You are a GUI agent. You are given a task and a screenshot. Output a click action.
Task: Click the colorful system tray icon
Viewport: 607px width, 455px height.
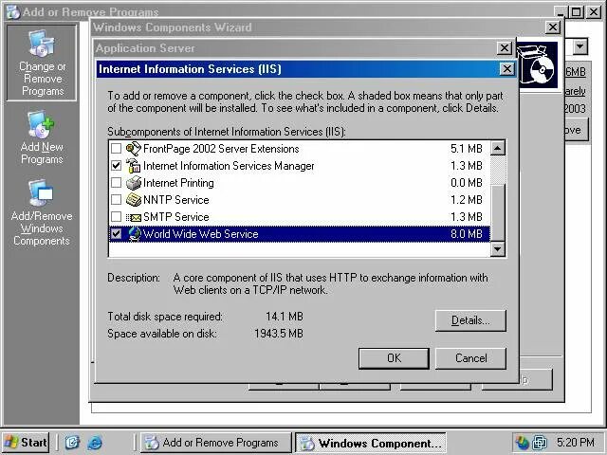pyautogui.click(x=522, y=443)
